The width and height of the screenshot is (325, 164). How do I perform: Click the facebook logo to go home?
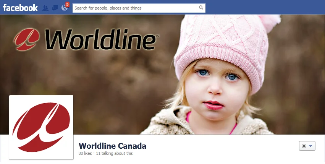(20, 8)
